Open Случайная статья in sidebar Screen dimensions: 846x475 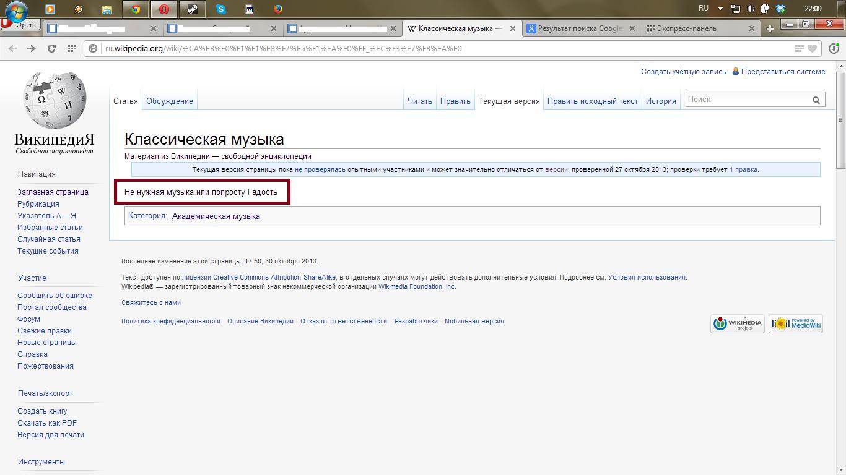pyautogui.click(x=49, y=239)
